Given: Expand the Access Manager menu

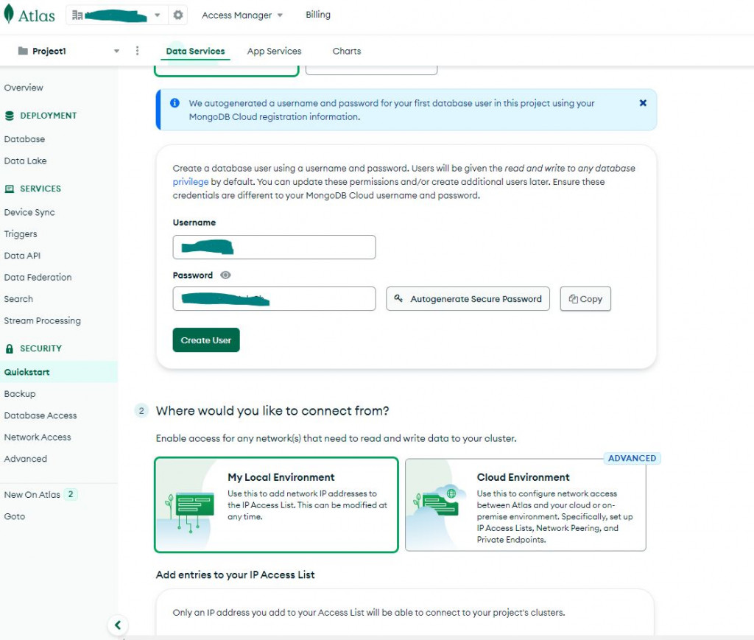Looking at the screenshot, I should click(242, 15).
